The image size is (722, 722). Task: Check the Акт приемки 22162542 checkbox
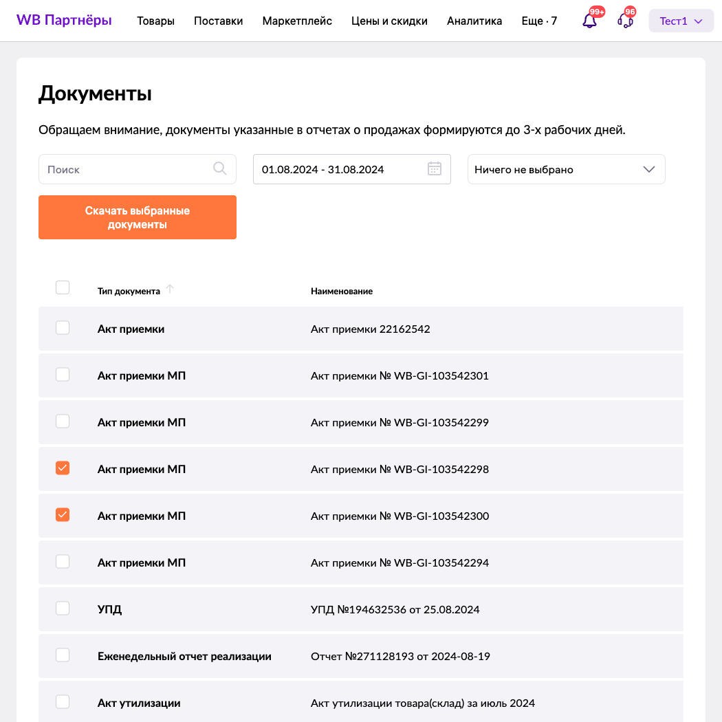click(63, 328)
